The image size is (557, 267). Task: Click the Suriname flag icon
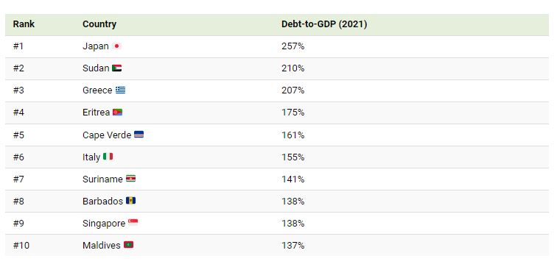click(x=130, y=179)
